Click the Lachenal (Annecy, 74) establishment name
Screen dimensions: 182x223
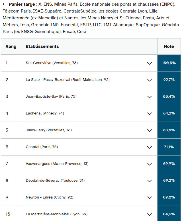coord(45,113)
